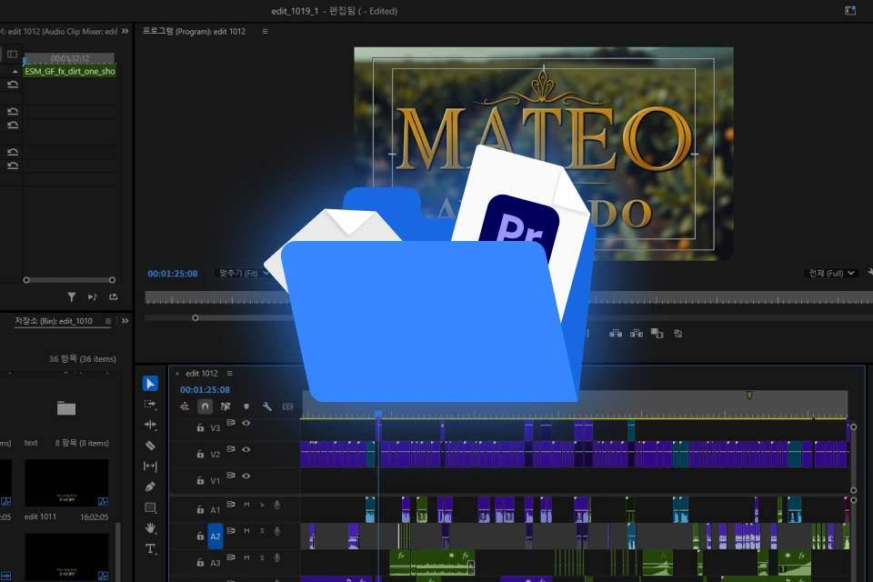The image size is (873, 582).
Task: Click the Program monitor wrench settings icon
Action: pos(869,272)
